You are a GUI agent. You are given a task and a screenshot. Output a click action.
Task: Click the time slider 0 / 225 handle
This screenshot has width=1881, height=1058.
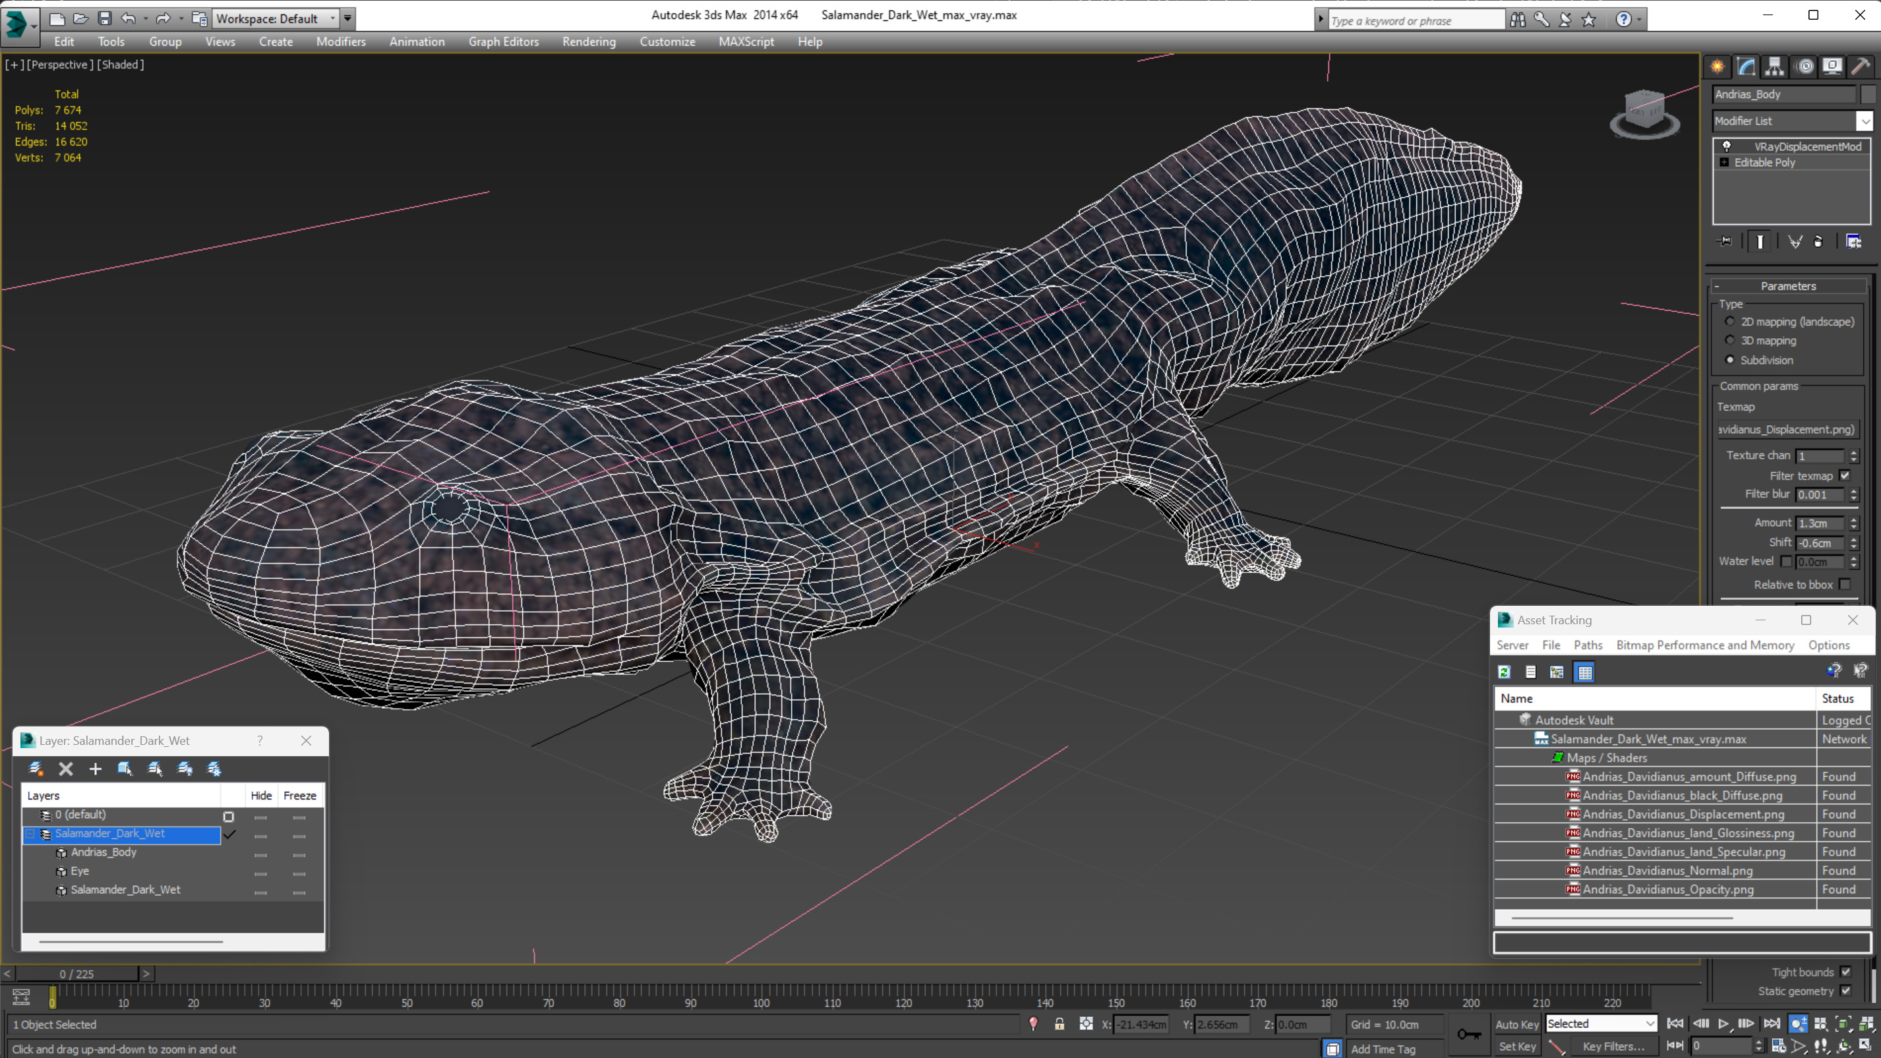(77, 974)
